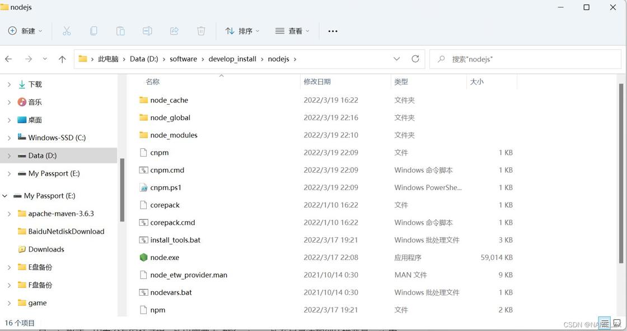This screenshot has width=627, height=331.
Task: Click node.exe size 59,014 KB
Action: [497, 258]
